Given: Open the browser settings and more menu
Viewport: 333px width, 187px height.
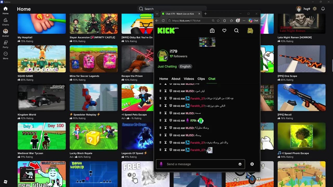Looking at the screenshot, I should click(x=244, y=21).
